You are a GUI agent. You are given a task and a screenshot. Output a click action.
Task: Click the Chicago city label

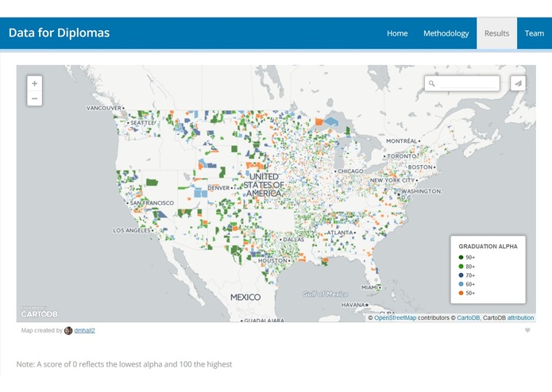(x=350, y=171)
